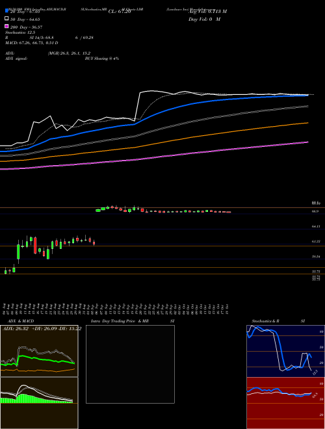Viewport: 325px width, 429px height.
Task: Click the 'Stochastics & R' panel title
Action: click(265, 321)
